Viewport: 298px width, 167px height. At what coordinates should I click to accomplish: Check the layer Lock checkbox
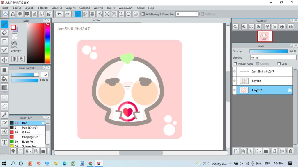[279, 63]
